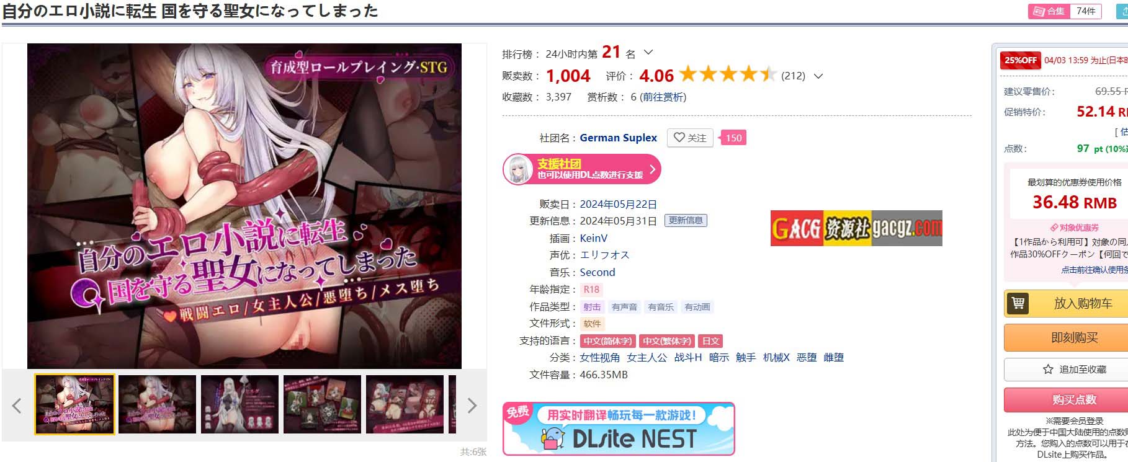Select the 中文(简体字) language tag
Image resolution: width=1128 pixels, height=462 pixels.
[x=607, y=341]
